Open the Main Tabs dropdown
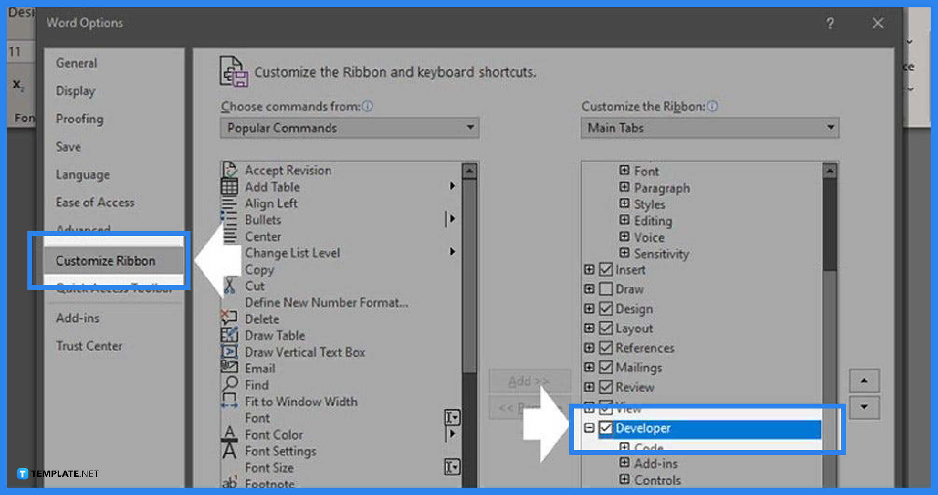Viewport: 938px width, 495px height. [831, 128]
